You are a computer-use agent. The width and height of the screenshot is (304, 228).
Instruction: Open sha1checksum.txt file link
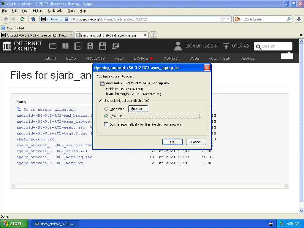(35, 139)
